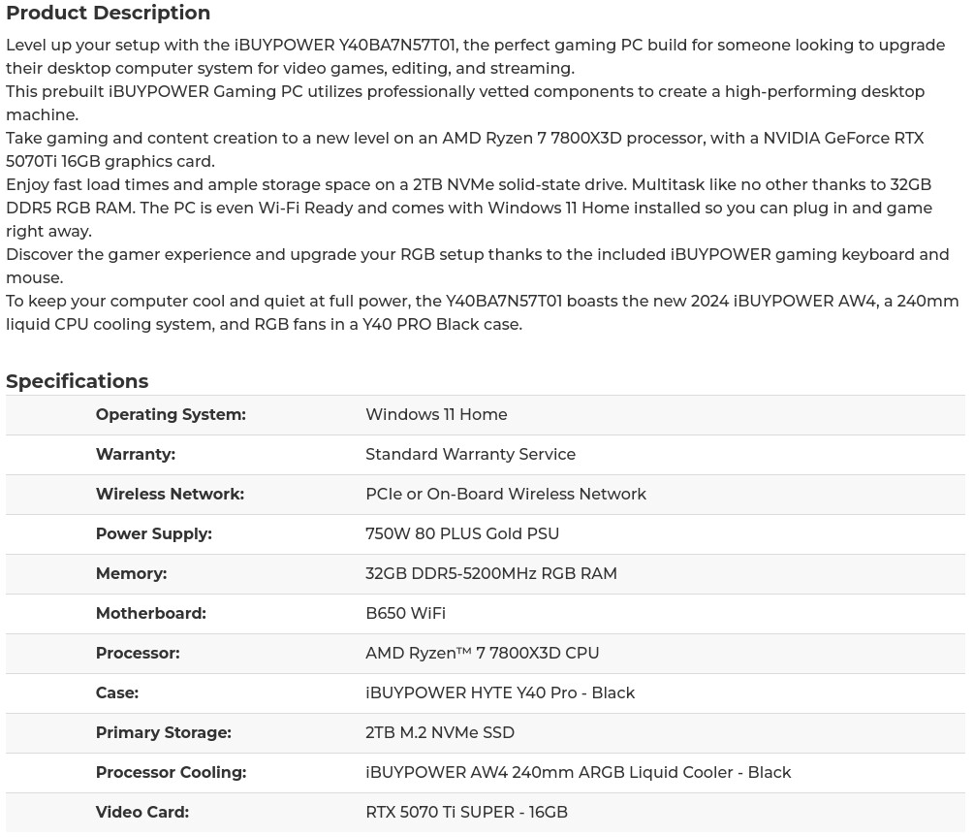Click the Windows 11 Home value
The height and width of the screenshot is (837, 974).
tap(436, 414)
